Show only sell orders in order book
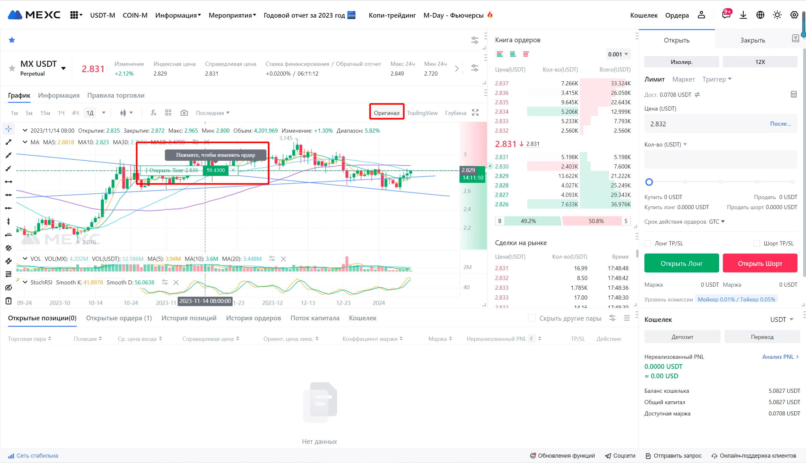 coord(526,54)
